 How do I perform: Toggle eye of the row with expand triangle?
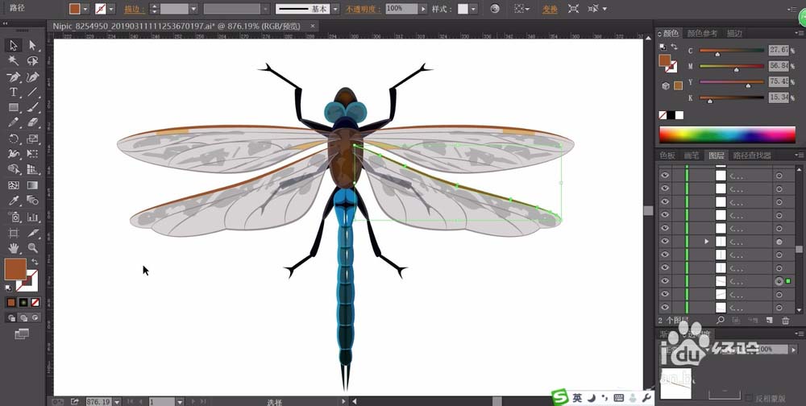pos(665,241)
